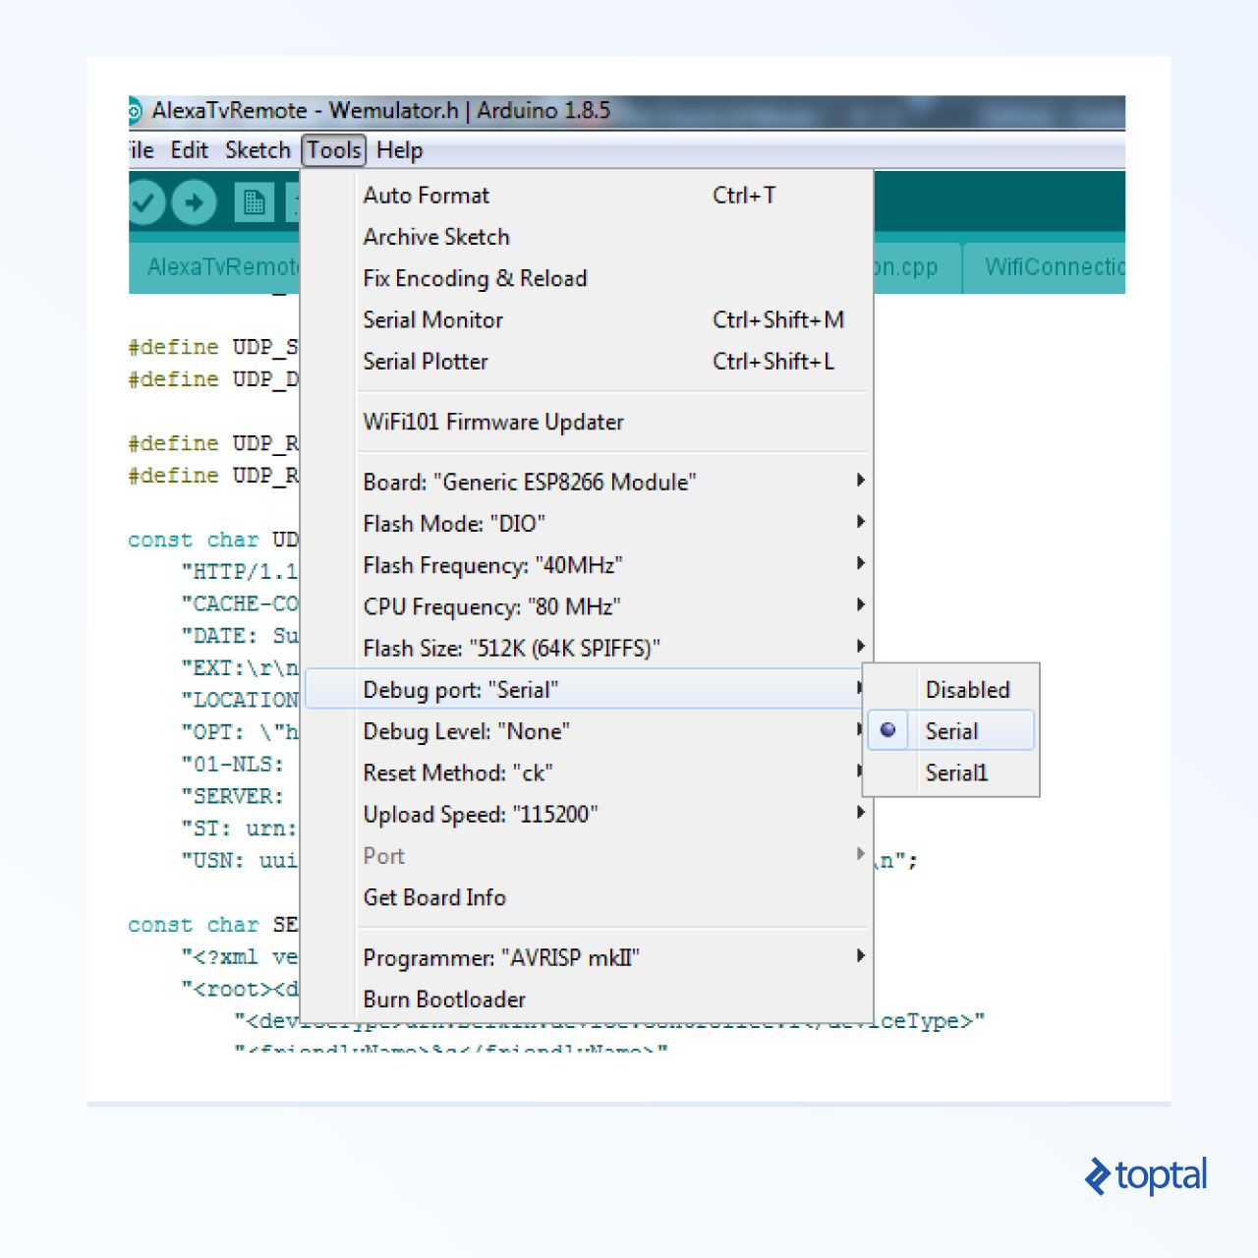Open the Help menu

(399, 149)
